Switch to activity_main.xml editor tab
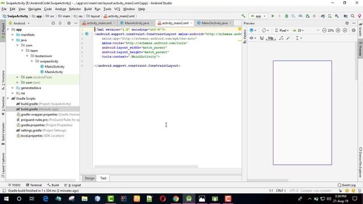This screenshot has height=204, width=363. pyautogui.click(x=99, y=23)
